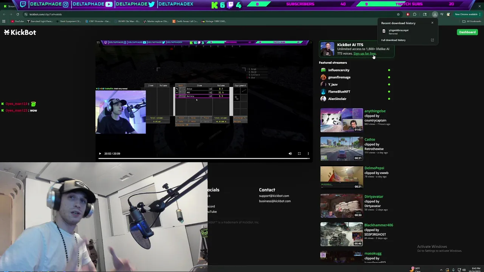Open the Chrome apps grid bookmark icon

pyautogui.click(x=4, y=21)
